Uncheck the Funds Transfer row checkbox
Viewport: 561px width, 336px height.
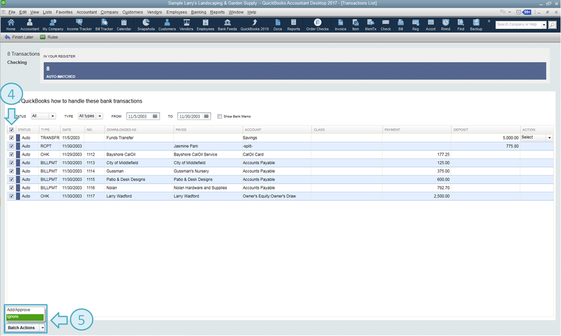pyautogui.click(x=11, y=137)
